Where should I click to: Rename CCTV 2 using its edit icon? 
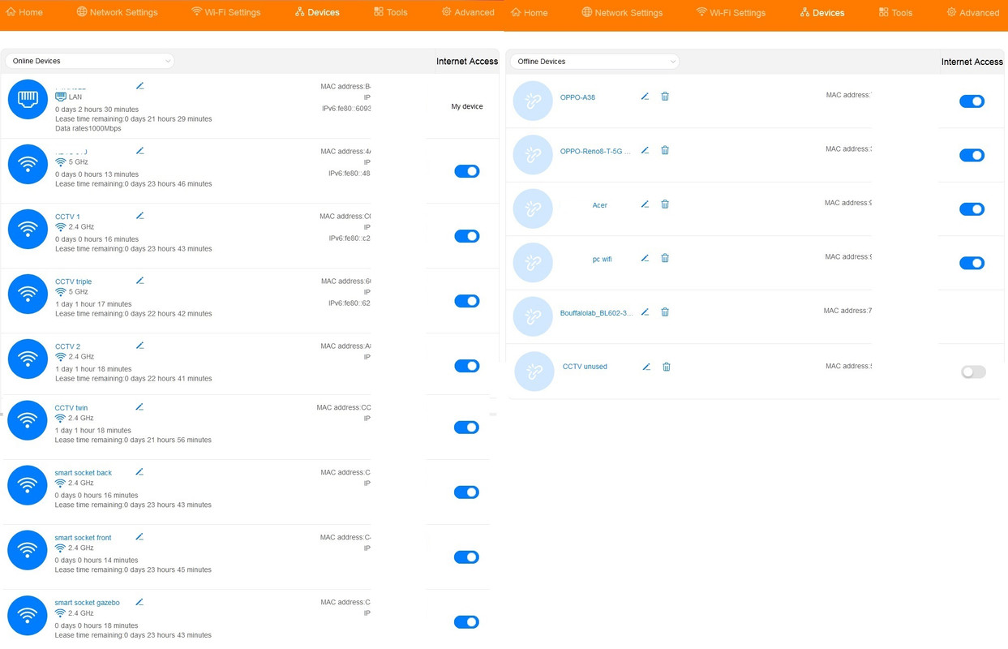139,346
